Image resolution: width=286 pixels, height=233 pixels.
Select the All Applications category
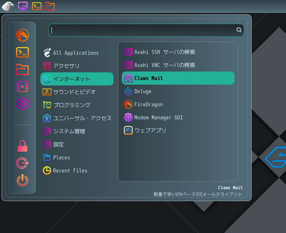pos(77,53)
